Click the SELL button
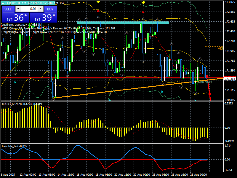Image resolution: width=237 pixels, height=178 pixels. [8, 9]
